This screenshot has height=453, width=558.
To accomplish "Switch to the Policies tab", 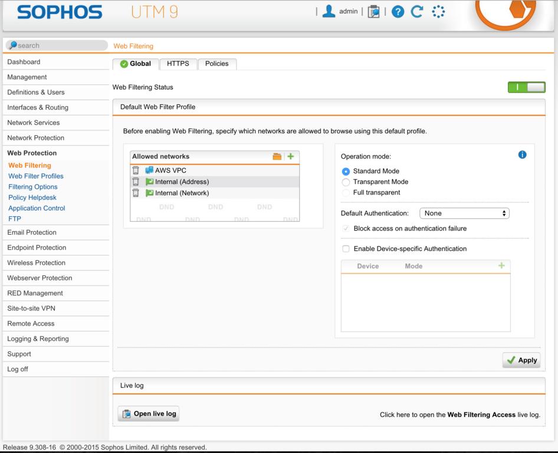I will [x=216, y=64].
